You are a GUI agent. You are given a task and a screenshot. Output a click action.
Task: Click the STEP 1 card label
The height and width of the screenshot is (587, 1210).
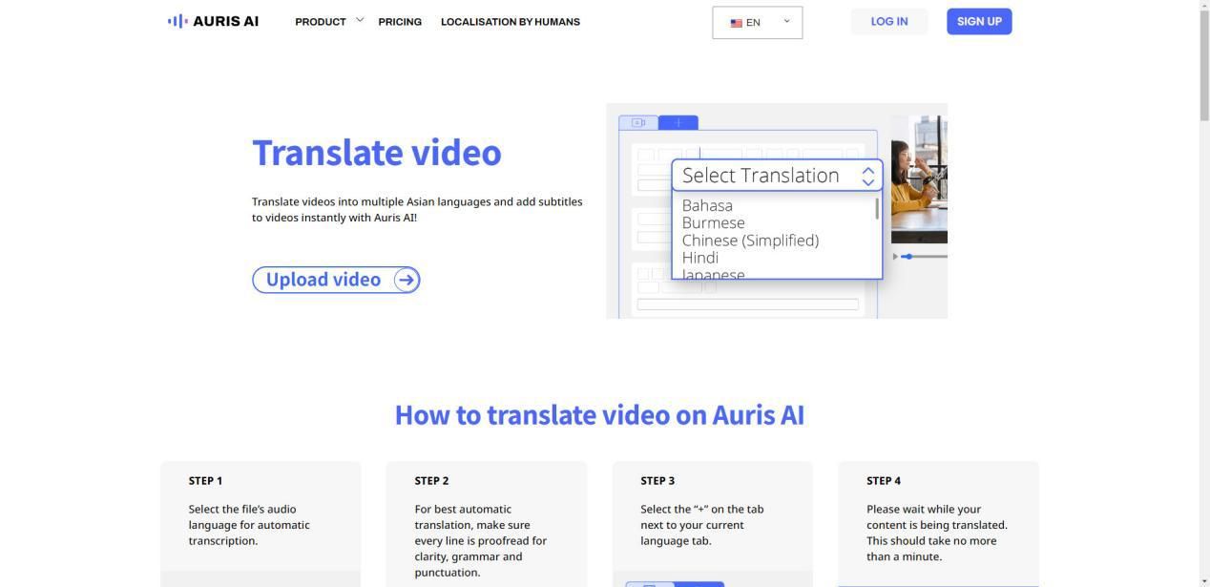[205, 481]
